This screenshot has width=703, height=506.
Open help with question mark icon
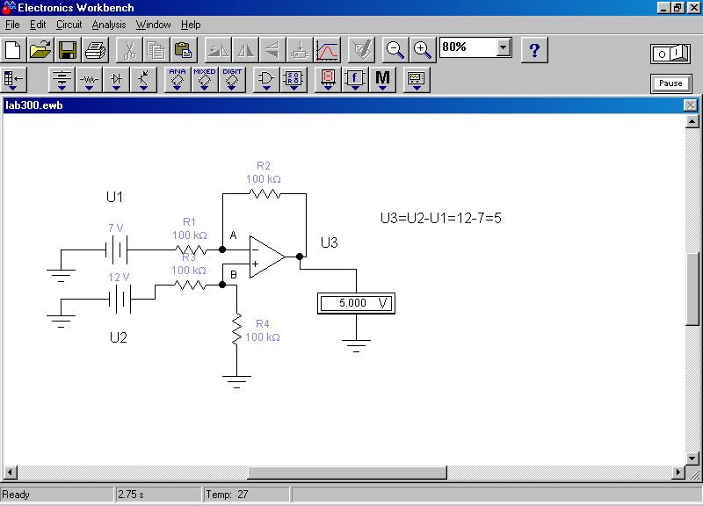[534, 50]
